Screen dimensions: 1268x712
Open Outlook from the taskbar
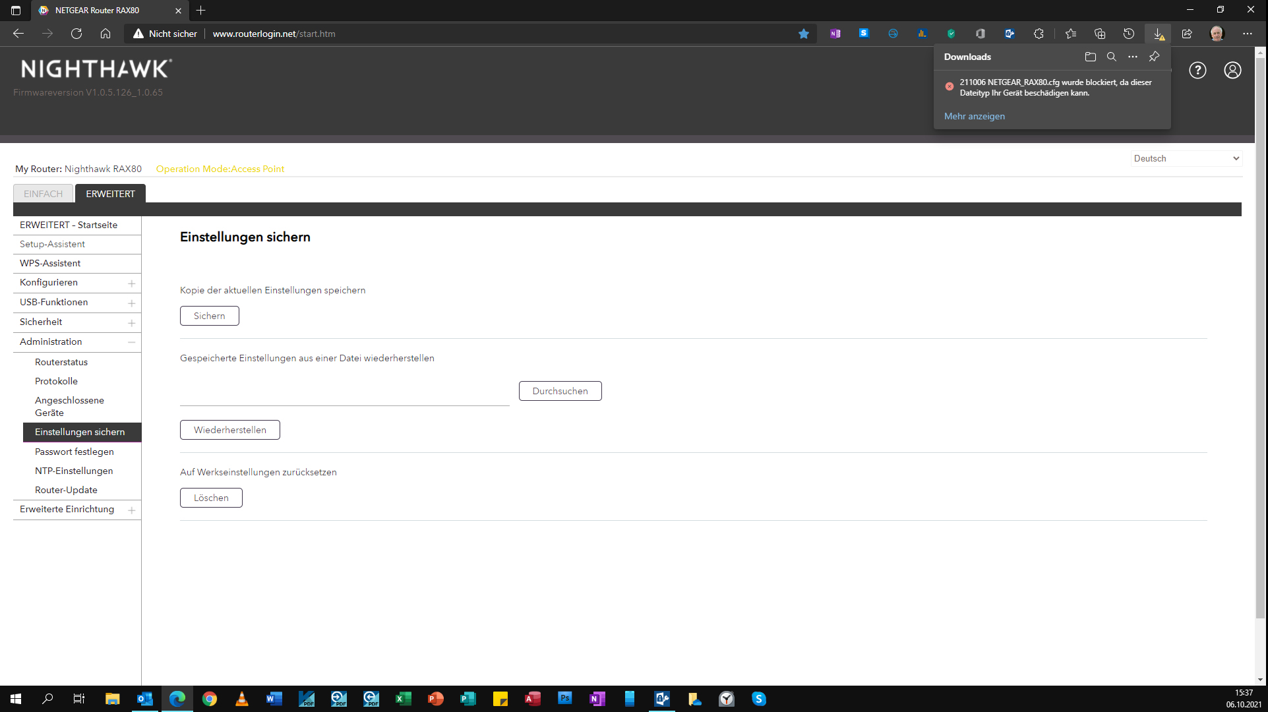pos(144,699)
